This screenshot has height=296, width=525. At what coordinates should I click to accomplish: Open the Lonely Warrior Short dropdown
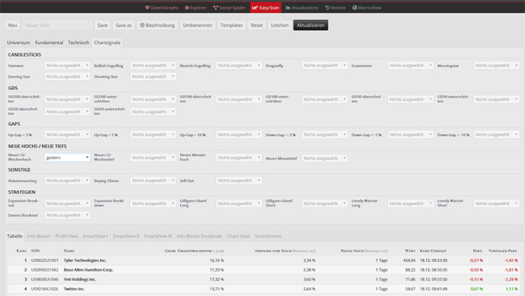496,204
